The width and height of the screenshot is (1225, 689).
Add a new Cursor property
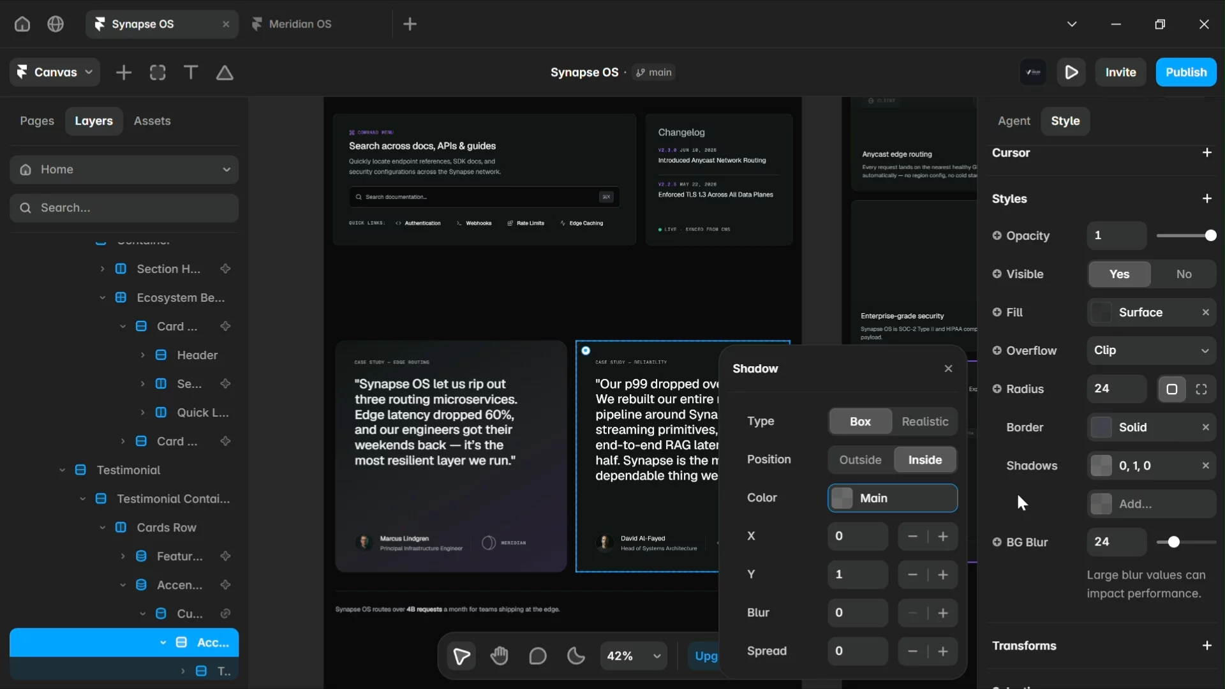point(1207,152)
